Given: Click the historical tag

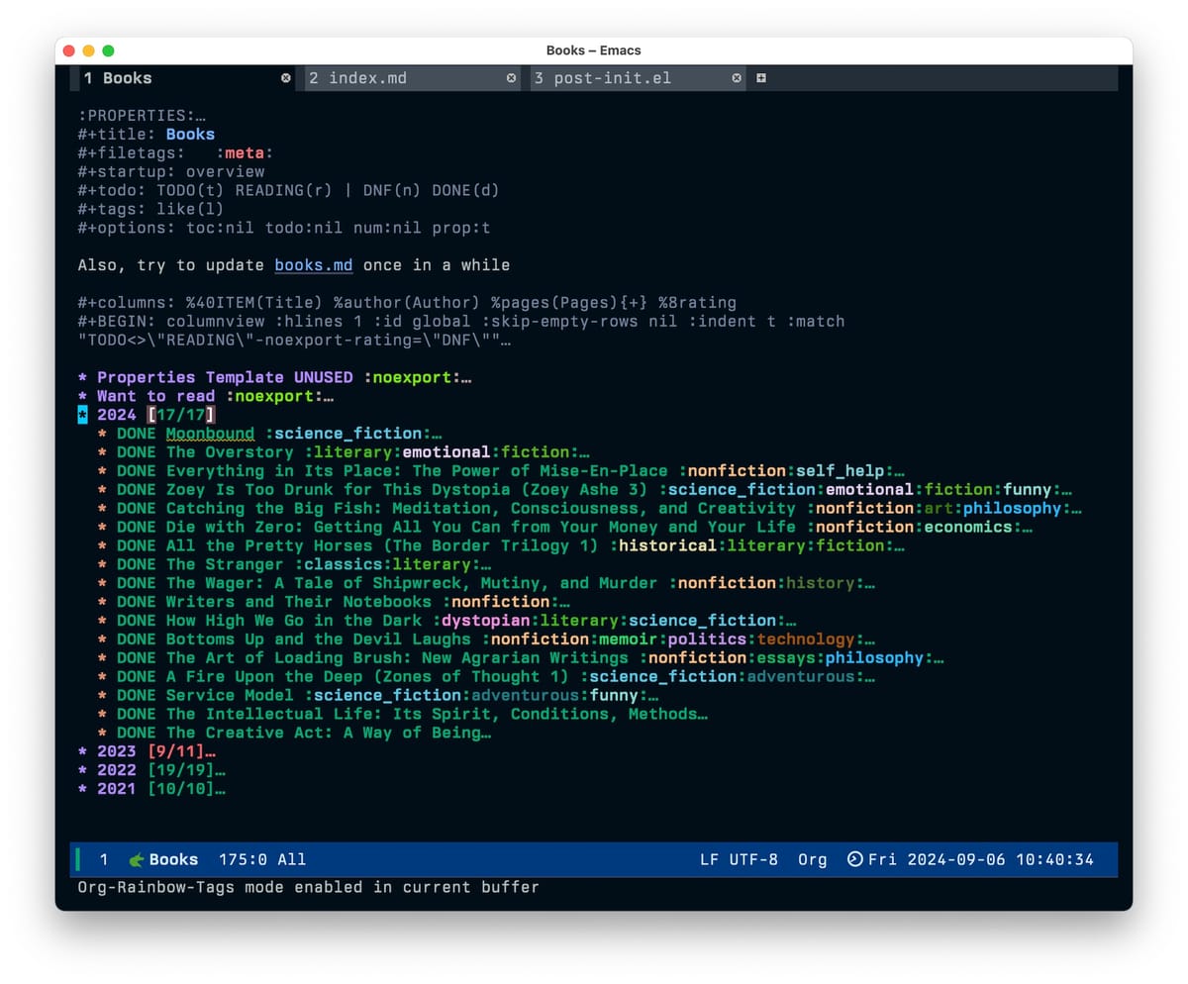Looking at the screenshot, I should [x=668, y=546].
